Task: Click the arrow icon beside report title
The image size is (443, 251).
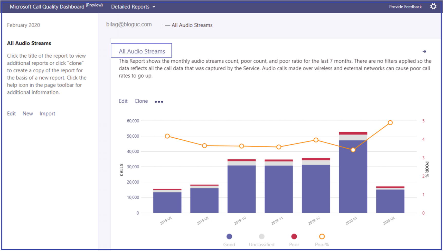Action: tap(424, 52)
